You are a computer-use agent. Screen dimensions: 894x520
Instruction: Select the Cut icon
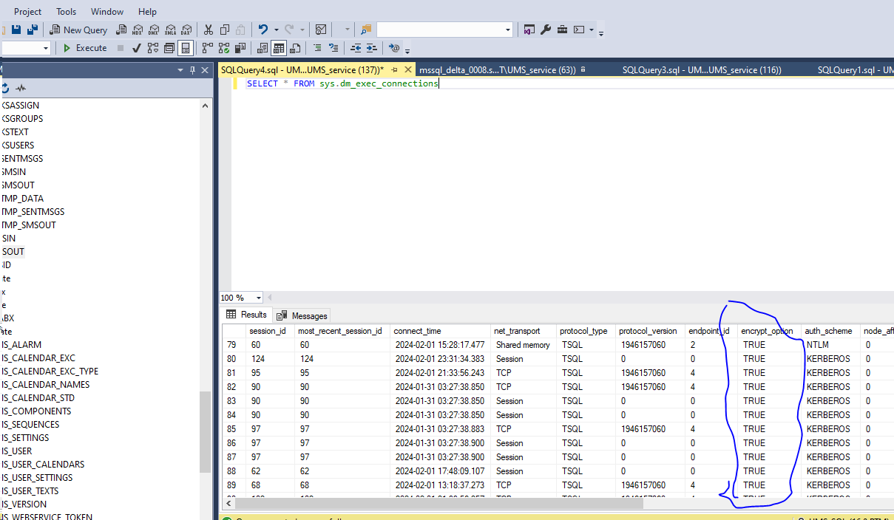point(210,30)
